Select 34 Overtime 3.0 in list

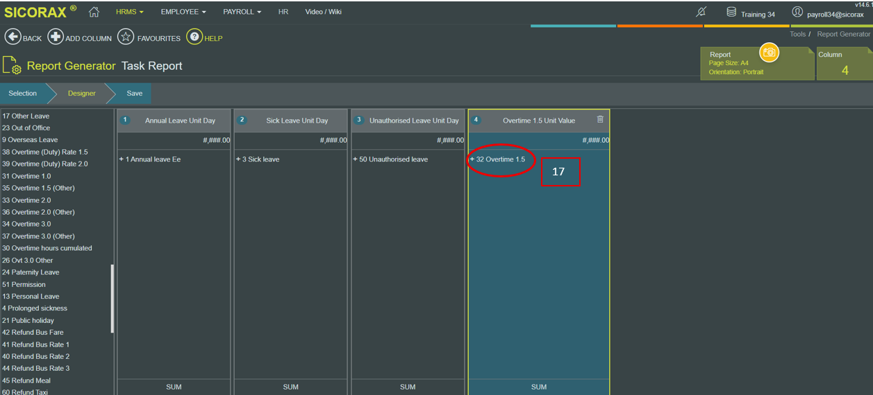pos(26,224)
